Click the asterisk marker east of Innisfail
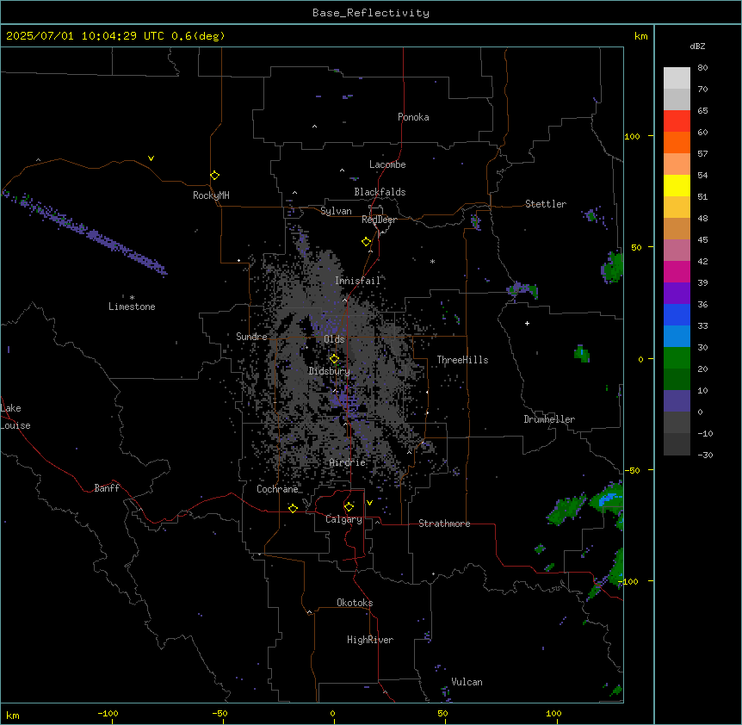 click(x=432, y=261)
